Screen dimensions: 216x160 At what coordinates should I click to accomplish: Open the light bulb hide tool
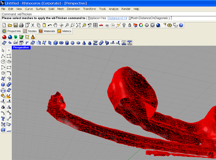click(124, 25)
